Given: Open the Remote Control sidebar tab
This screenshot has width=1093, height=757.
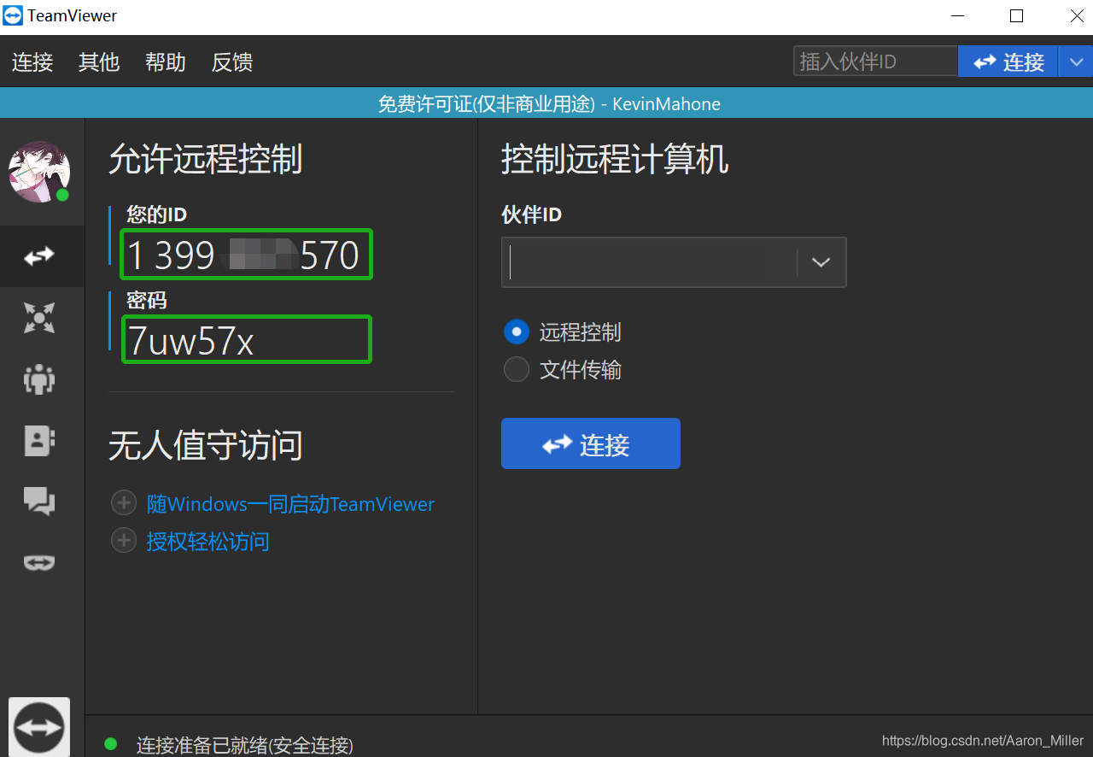Looking at the screenshot, I should [39, 255].
